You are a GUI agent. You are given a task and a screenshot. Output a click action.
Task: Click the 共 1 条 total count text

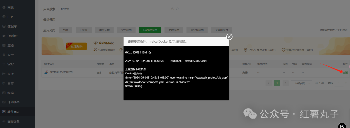(320, 83)
